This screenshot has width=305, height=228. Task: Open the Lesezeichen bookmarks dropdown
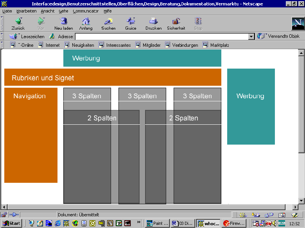pos(27,36)
